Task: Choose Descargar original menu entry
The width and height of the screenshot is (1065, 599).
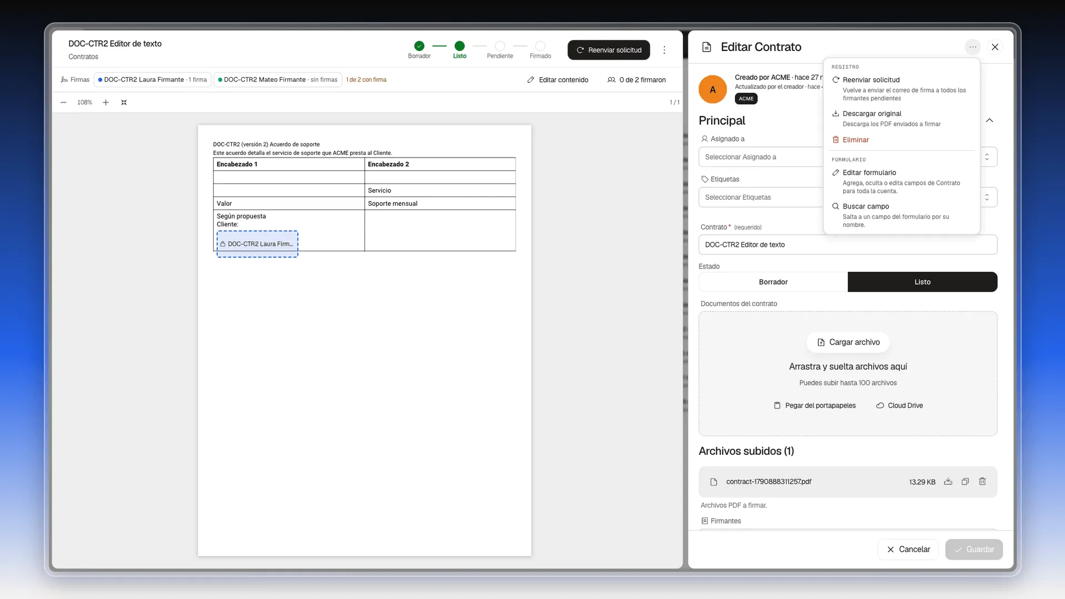Action: [901, 118]
